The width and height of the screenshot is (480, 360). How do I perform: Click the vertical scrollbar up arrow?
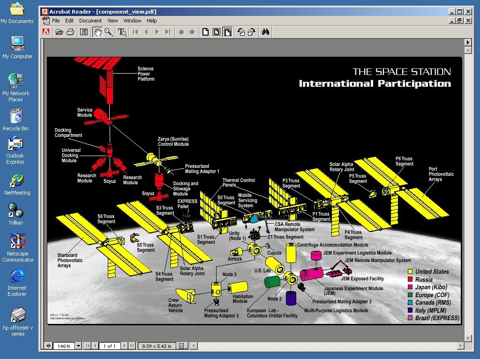(468, 50)
